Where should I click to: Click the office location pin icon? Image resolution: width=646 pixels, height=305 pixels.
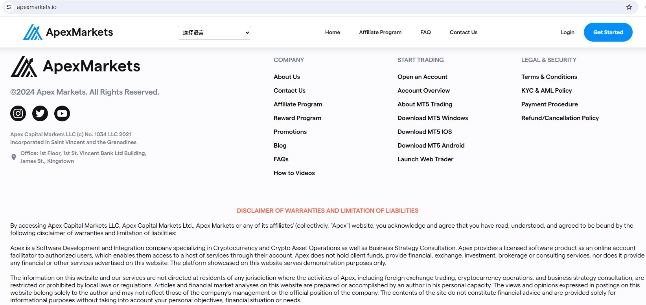tap(14, 157)
